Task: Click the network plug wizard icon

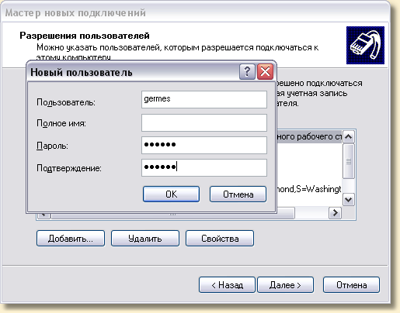Action: [365, 45]
